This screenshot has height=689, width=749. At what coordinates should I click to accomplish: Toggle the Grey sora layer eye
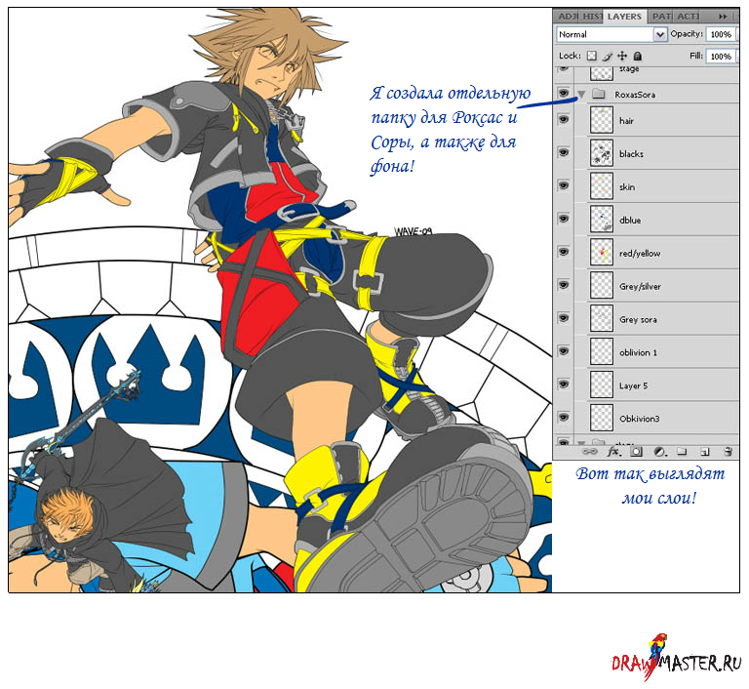[x=564, y=318]
